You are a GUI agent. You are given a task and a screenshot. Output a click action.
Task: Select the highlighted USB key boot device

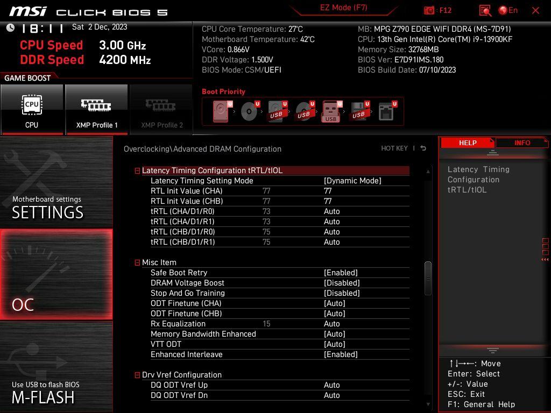(331, 111)
